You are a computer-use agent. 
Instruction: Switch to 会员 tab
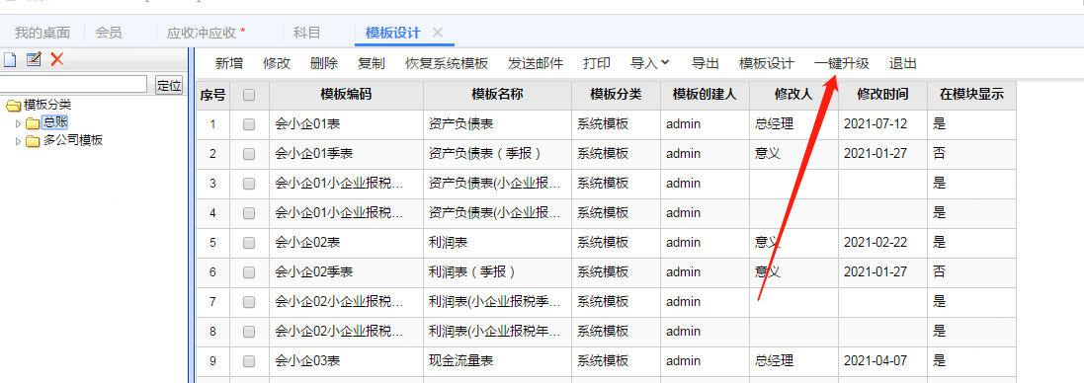pyautogui.click(x=109, y=33)
